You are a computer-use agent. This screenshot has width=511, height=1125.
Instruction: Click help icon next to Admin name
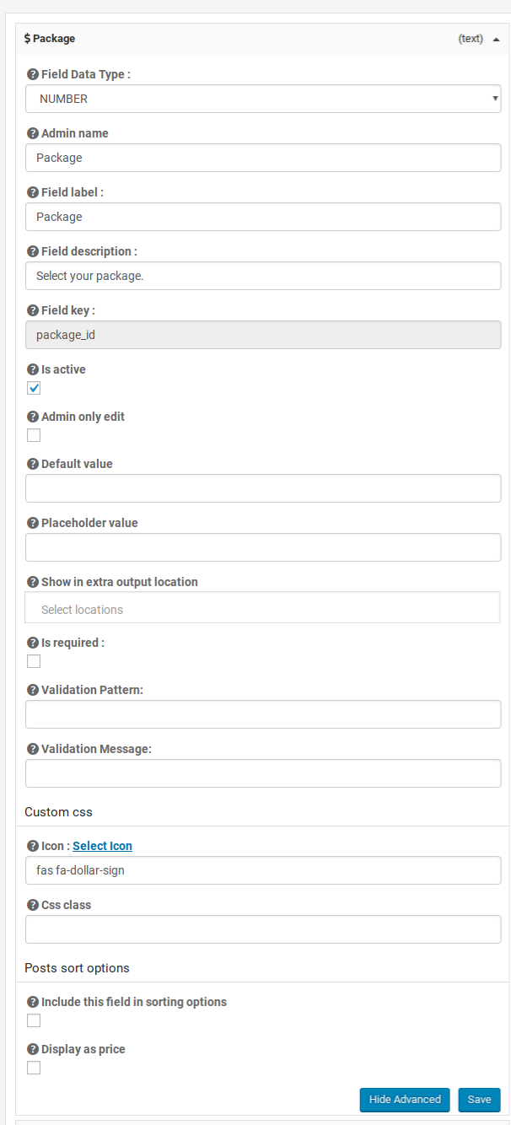click(x=33, y=133)
